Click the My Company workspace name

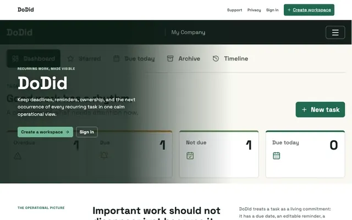(188, 32)
